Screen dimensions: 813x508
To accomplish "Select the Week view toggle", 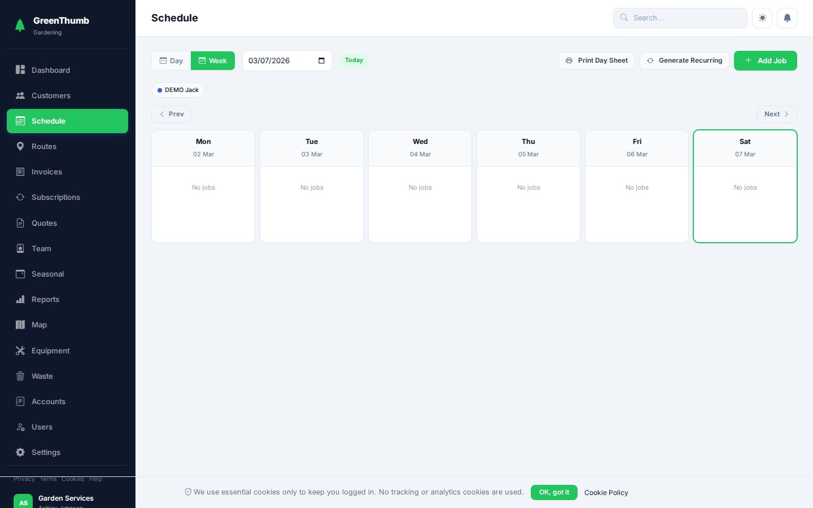I will (213, 61).
